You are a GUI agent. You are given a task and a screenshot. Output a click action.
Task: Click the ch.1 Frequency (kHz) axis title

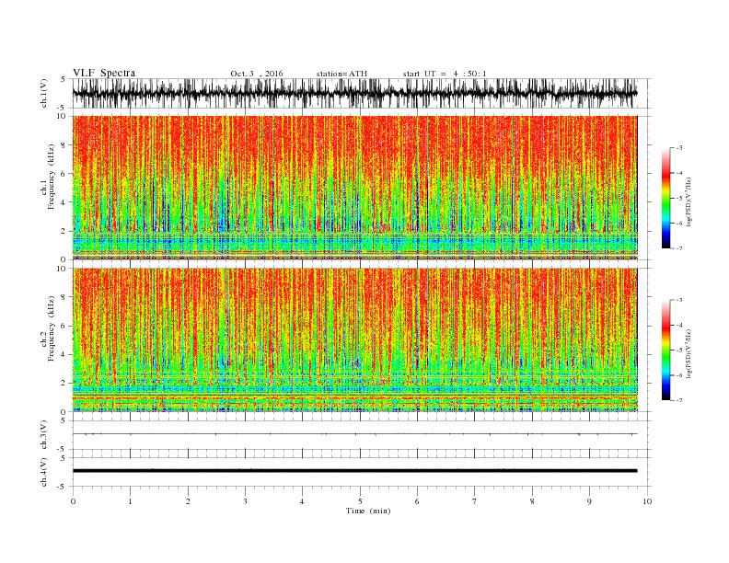[48, 178]
